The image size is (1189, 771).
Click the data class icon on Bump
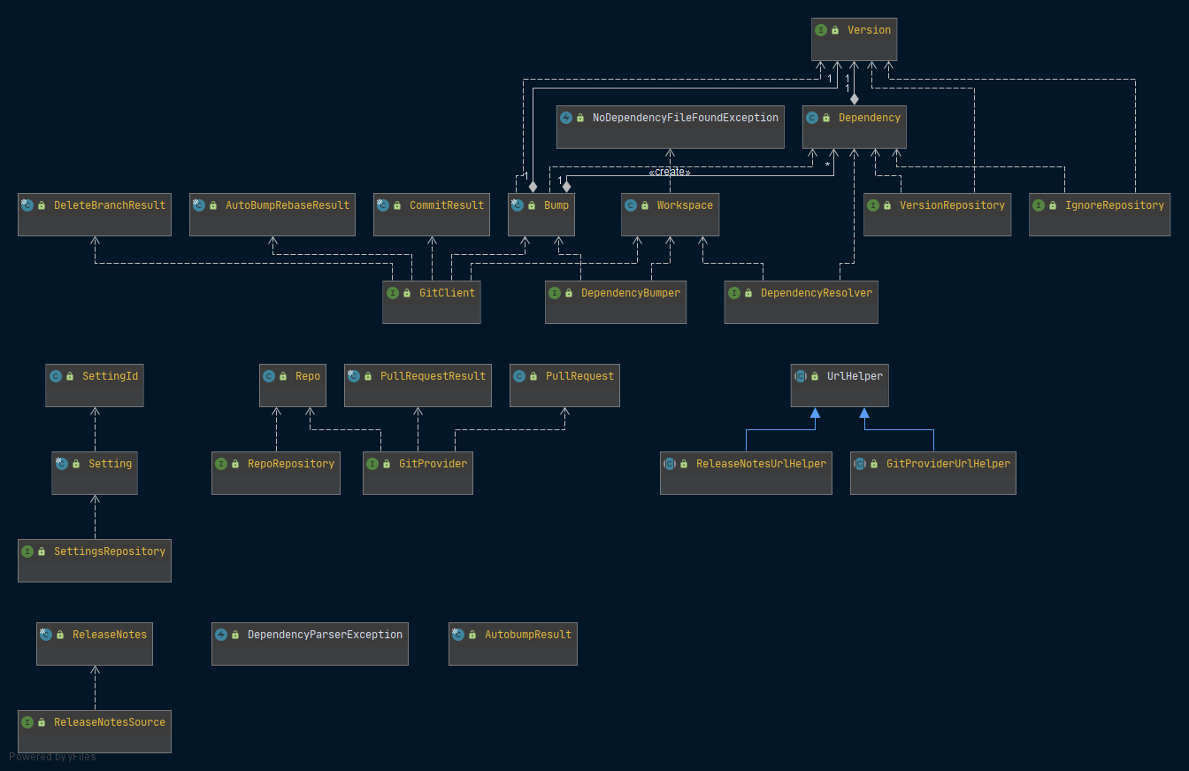(518, 205)
